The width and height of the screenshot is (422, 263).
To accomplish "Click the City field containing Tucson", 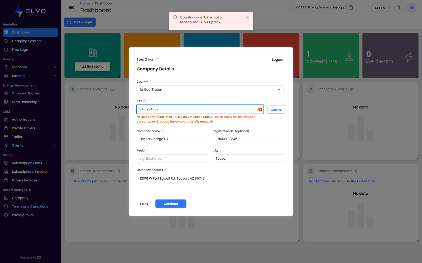I will 249,159.
